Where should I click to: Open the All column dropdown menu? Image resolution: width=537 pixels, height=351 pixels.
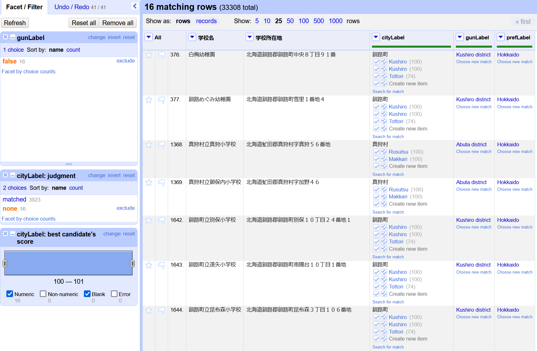coord(148,37)
